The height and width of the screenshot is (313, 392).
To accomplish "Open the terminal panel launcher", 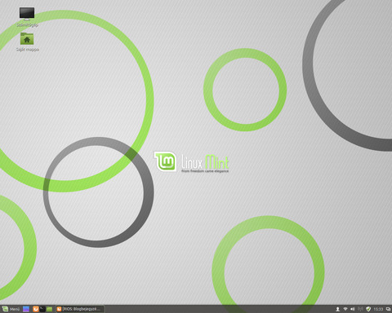I will tap(42, 309).
